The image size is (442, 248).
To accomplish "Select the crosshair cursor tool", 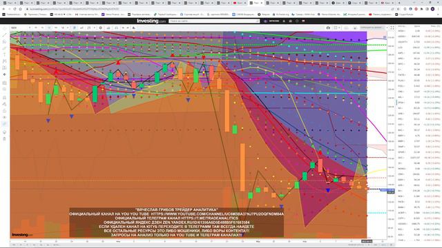I will click(x=5, y=28).
